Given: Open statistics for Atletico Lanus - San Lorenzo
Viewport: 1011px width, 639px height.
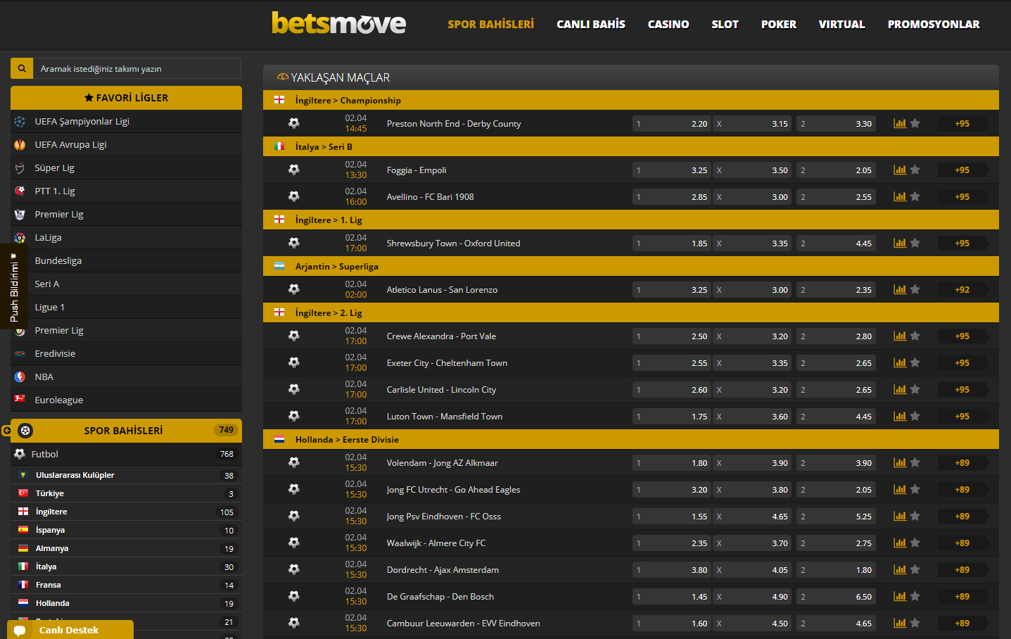Looking at the screenshot, I should point(900,289).
